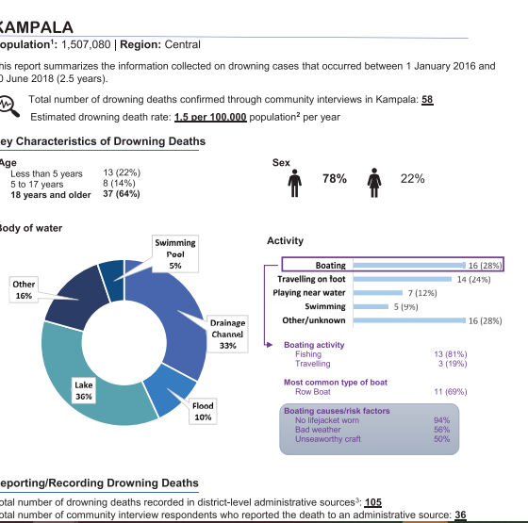Click the Playing near water bar
Viewport: 528px width, 523px height.
(x=378, y=293)
